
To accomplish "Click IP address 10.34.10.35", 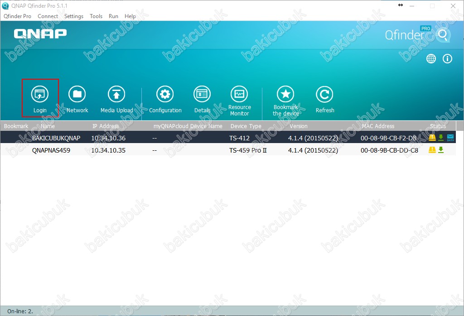I will pyautogui.click(x=108, y=150).
